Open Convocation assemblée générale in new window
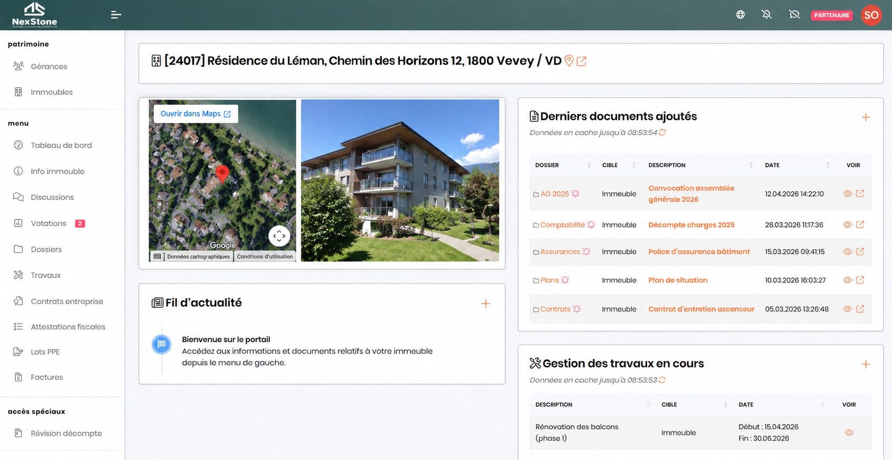This screenshot has width=892, height=460. (860, 194)
